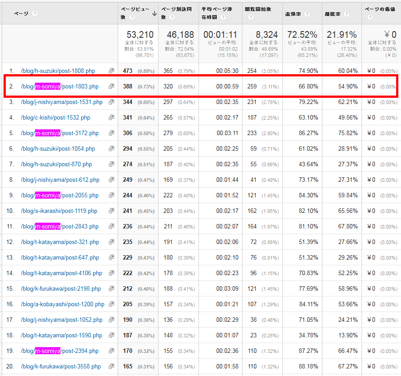Click help icon beside 直帰率 header

pyautogui.click(x=307, y=14)
